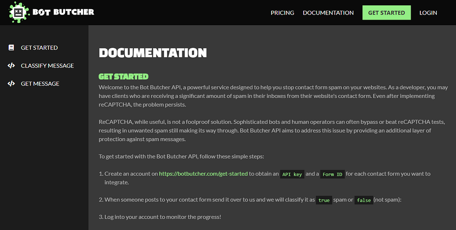Follow the botbutcher.com/get-started link
Viewport: 456px width, 230px height.
pyautogui.click(x=203, y=174)
